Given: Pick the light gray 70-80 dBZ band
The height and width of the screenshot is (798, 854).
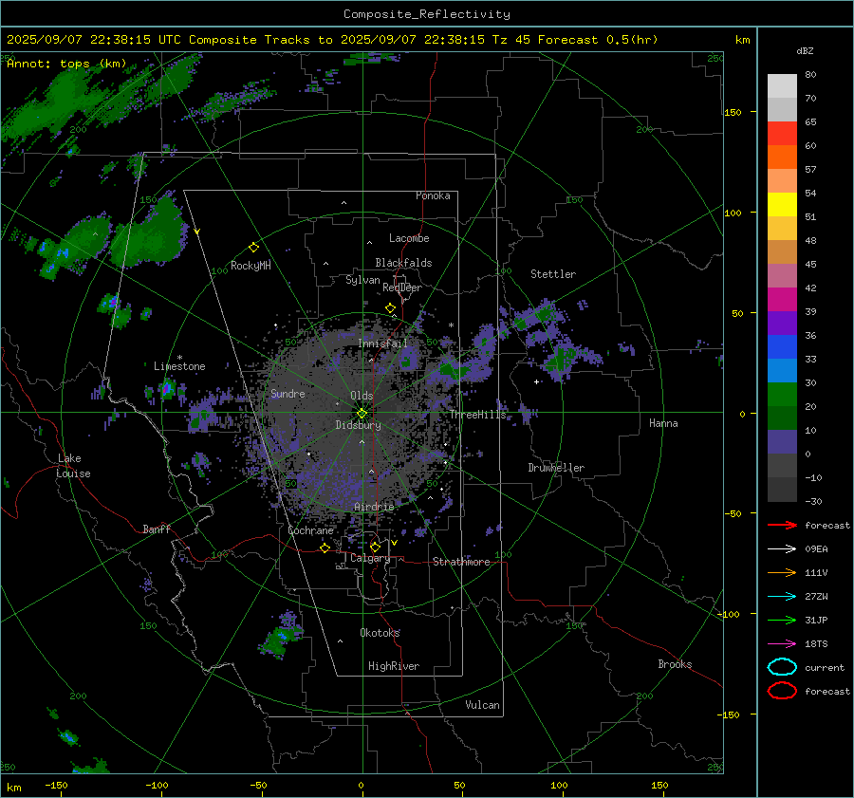Looking at the screenshot, I should pyautogui.click(x=782, y=86).
